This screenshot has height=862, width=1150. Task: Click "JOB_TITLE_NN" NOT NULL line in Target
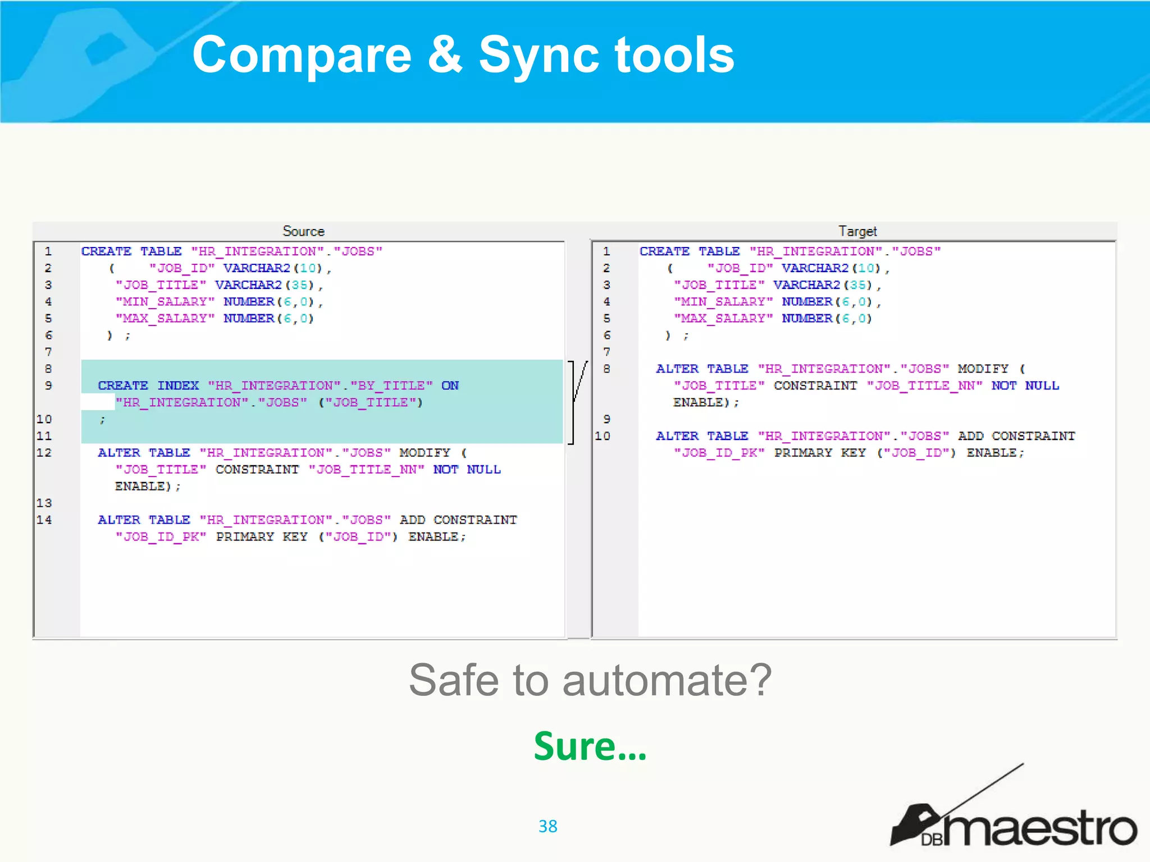866,386
